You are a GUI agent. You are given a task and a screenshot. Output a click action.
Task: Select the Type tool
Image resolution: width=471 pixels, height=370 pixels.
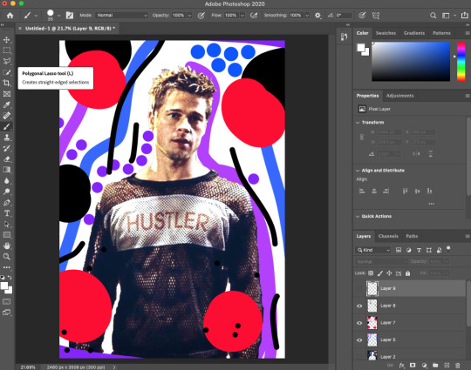point(7,213)
